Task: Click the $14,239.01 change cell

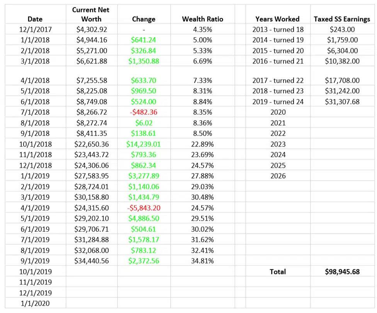Action: (143, 144)
